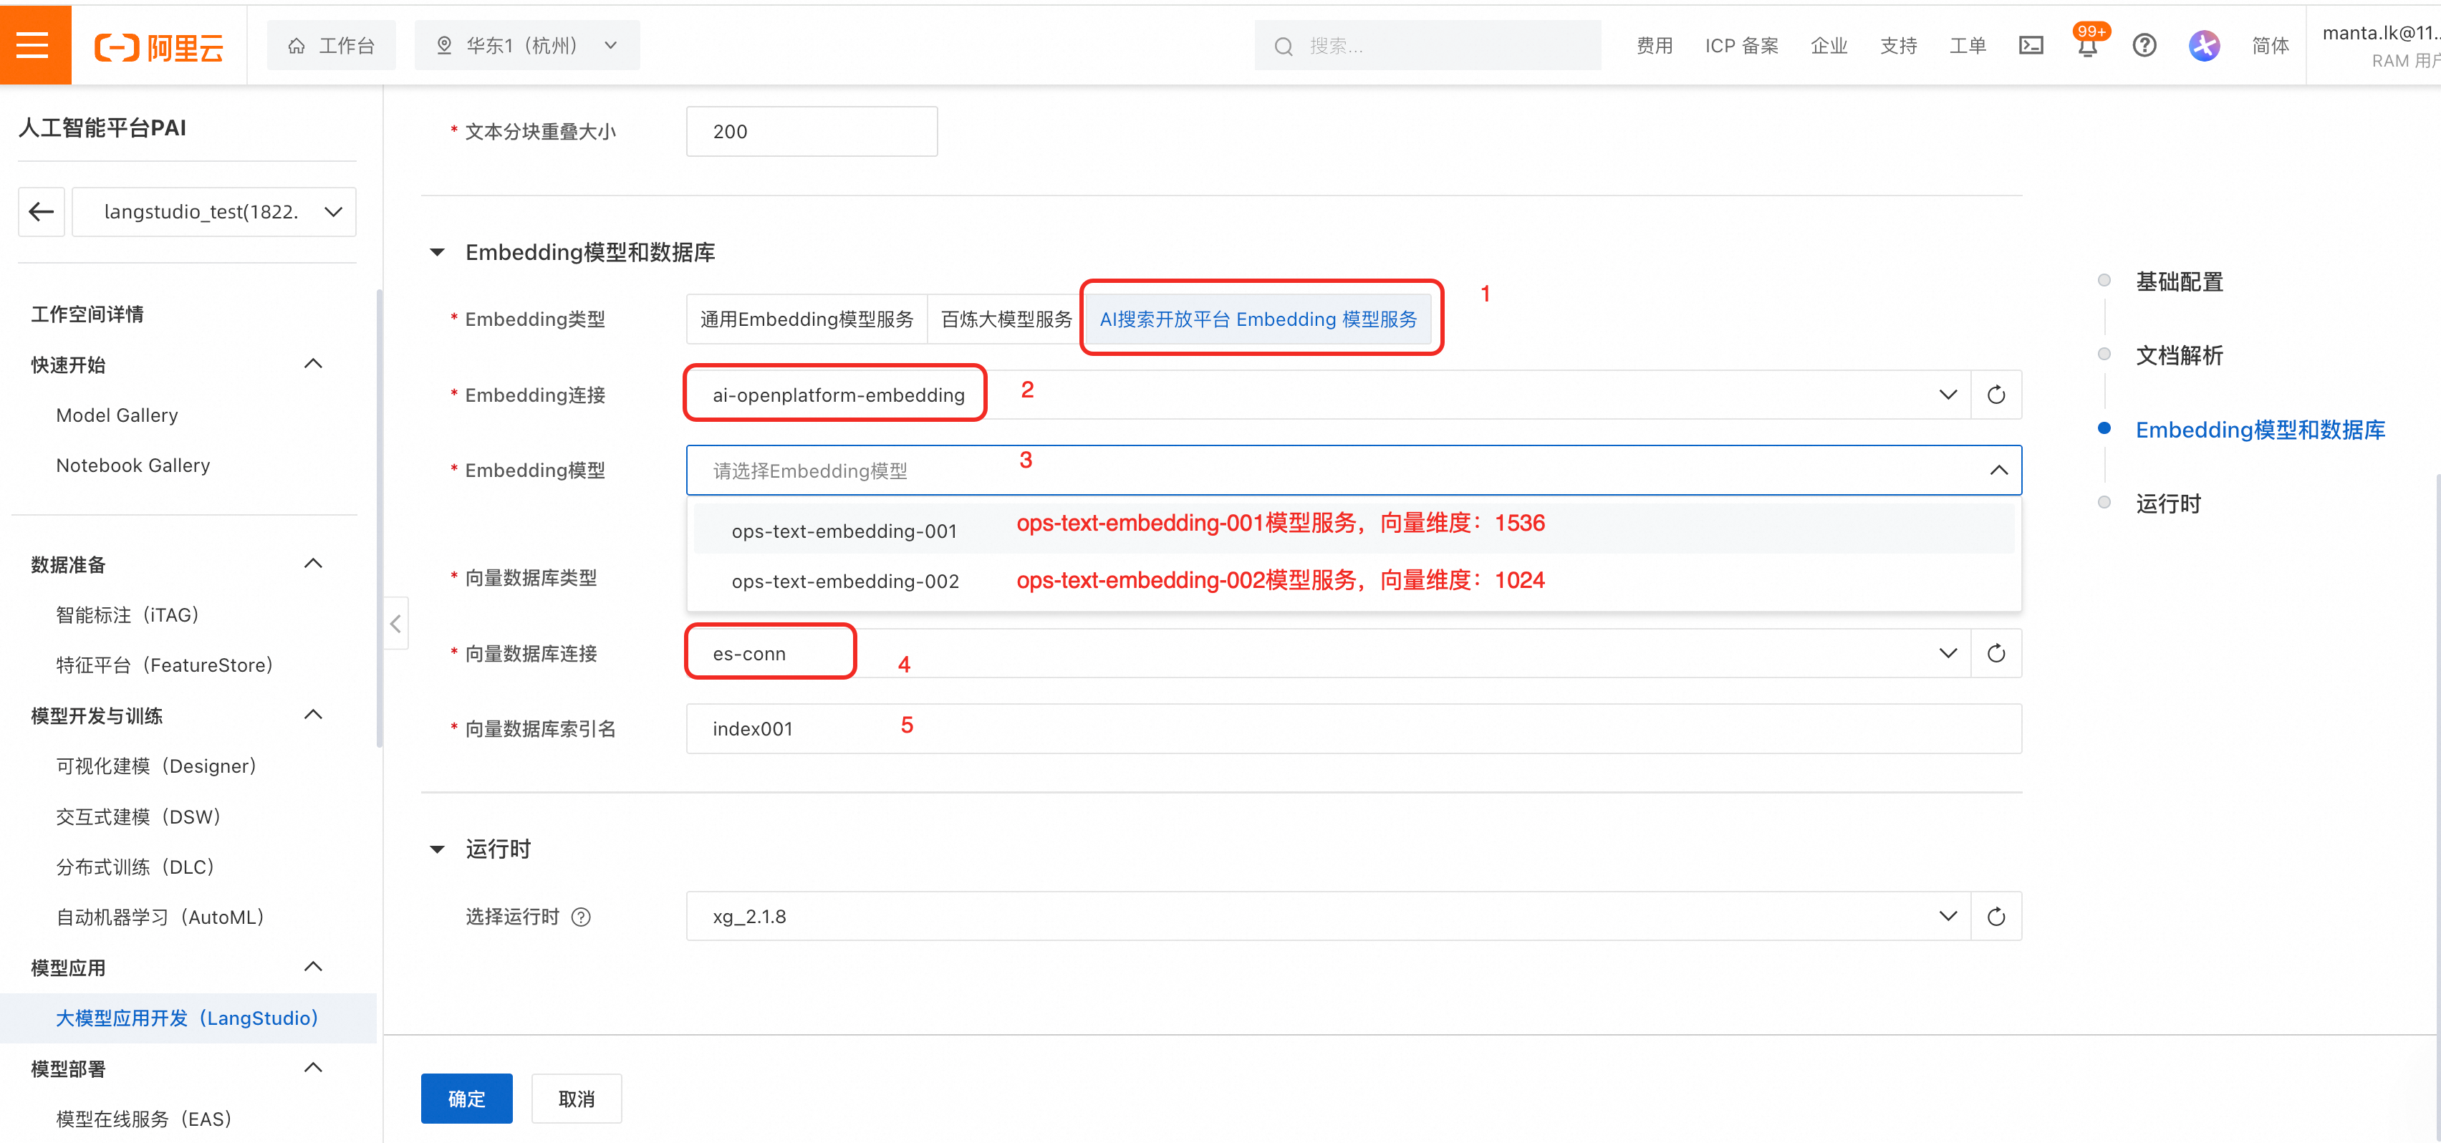Choose AI搜索开放平台 Embedding 模型服务 option
Viewport: 2441px width, 1143px height.
pos(1258,319)
